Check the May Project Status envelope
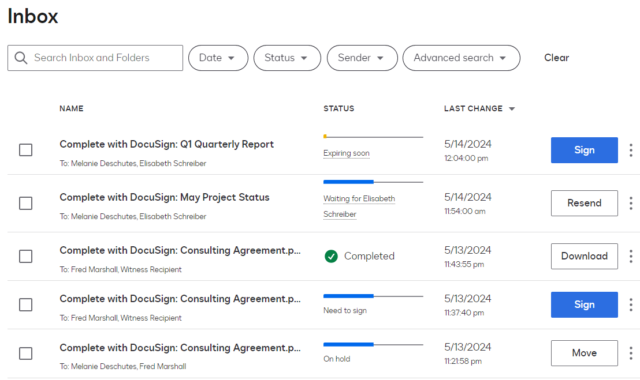 (x=25, y=203)
